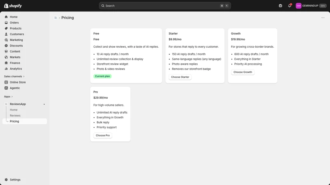Open Settings gear icon
Screen dimensions: 330x185
[x=6, y=180]
